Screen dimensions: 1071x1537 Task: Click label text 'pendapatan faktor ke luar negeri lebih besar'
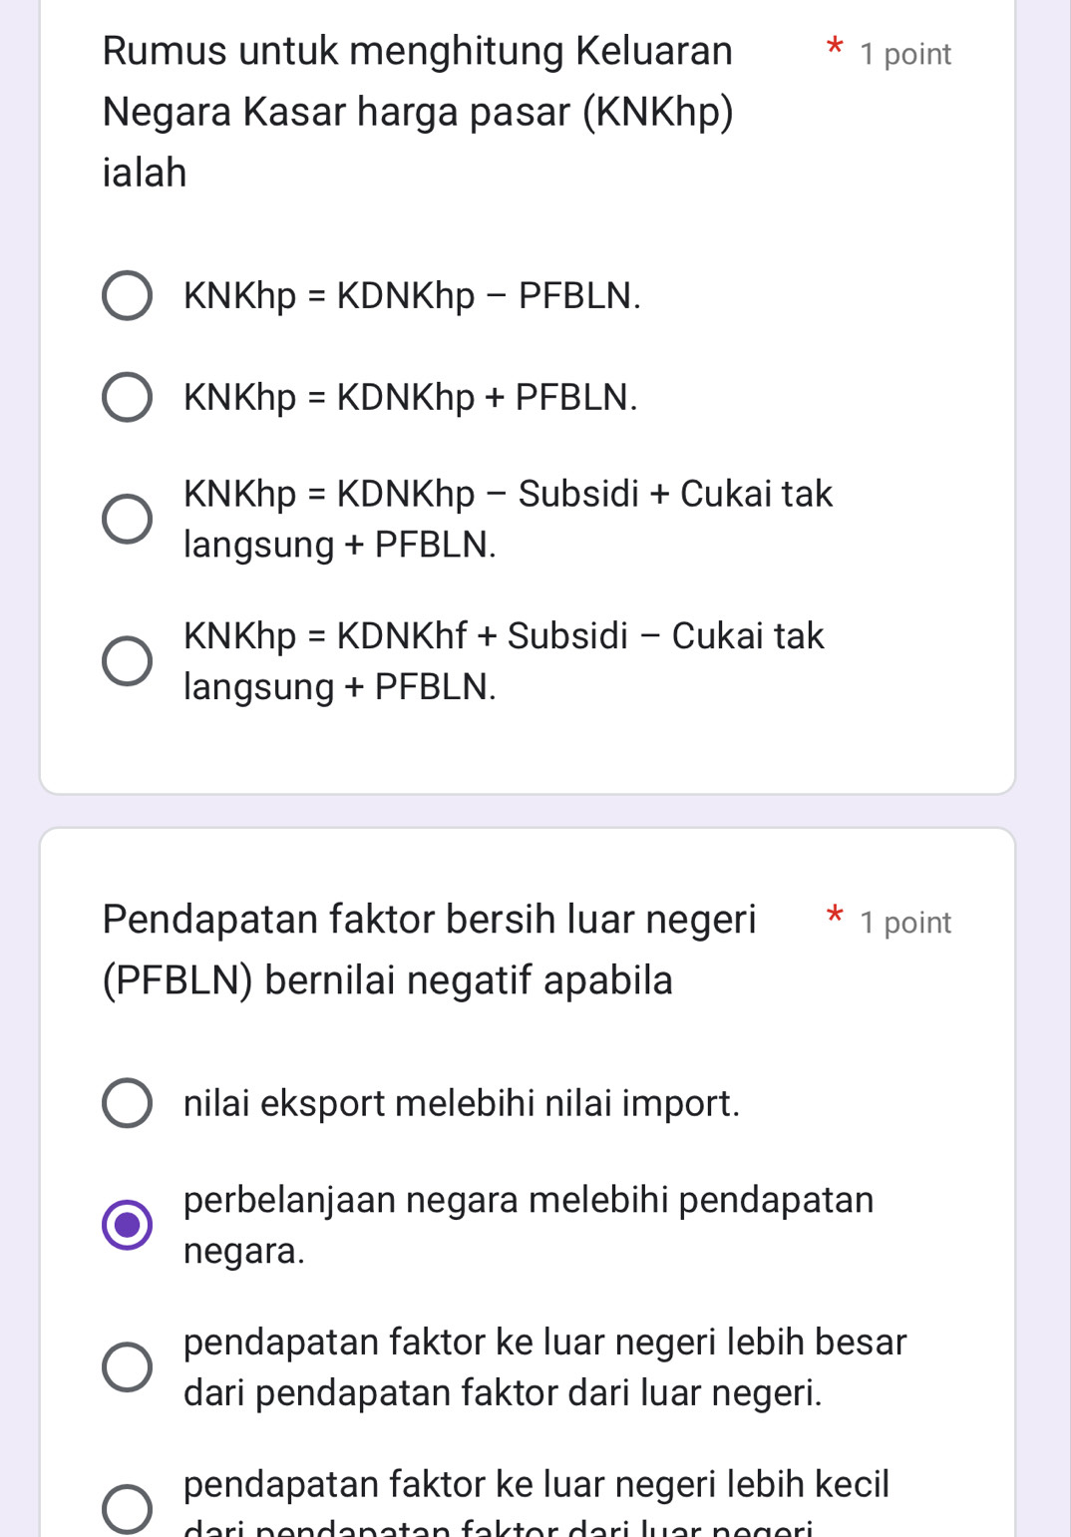pyautogui.click(x=544, y=1366)
